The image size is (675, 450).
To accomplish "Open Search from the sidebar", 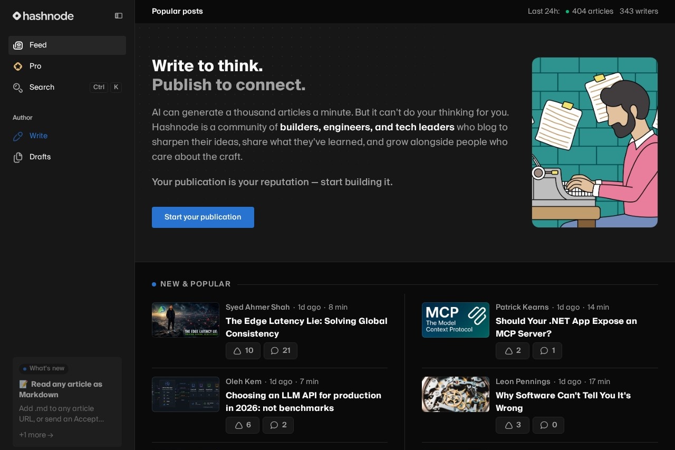I will point(67,88).
